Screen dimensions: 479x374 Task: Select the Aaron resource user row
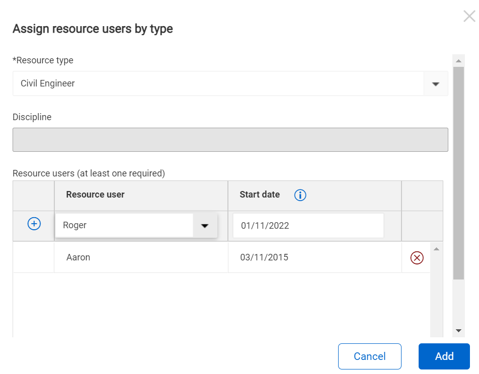pyautogui.click(x=78, y=257)
